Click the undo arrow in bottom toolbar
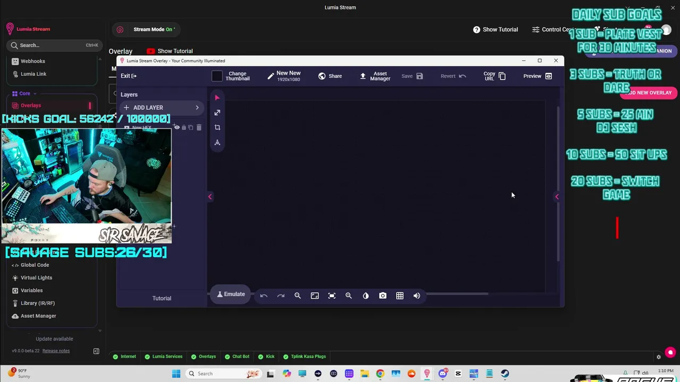 (x=263, y=296)
